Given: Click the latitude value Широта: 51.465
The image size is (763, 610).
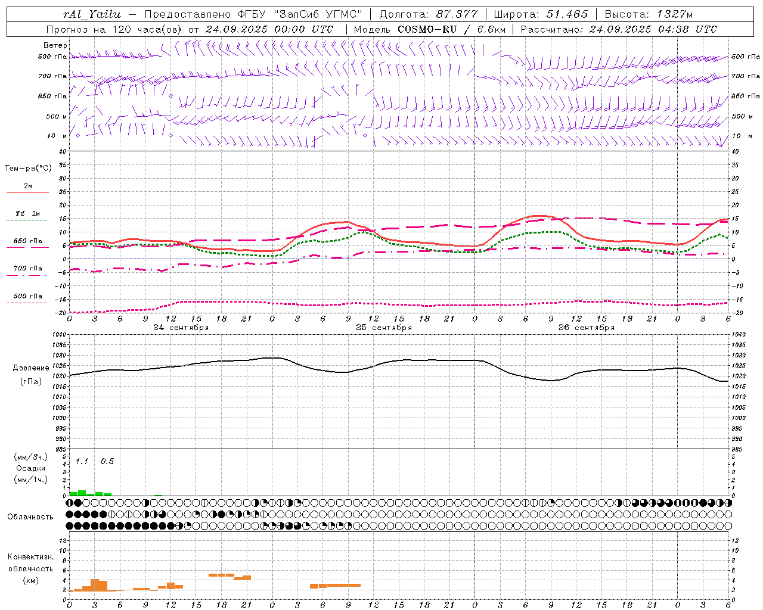Looking at the screenshot, I should tap(541, 14).
